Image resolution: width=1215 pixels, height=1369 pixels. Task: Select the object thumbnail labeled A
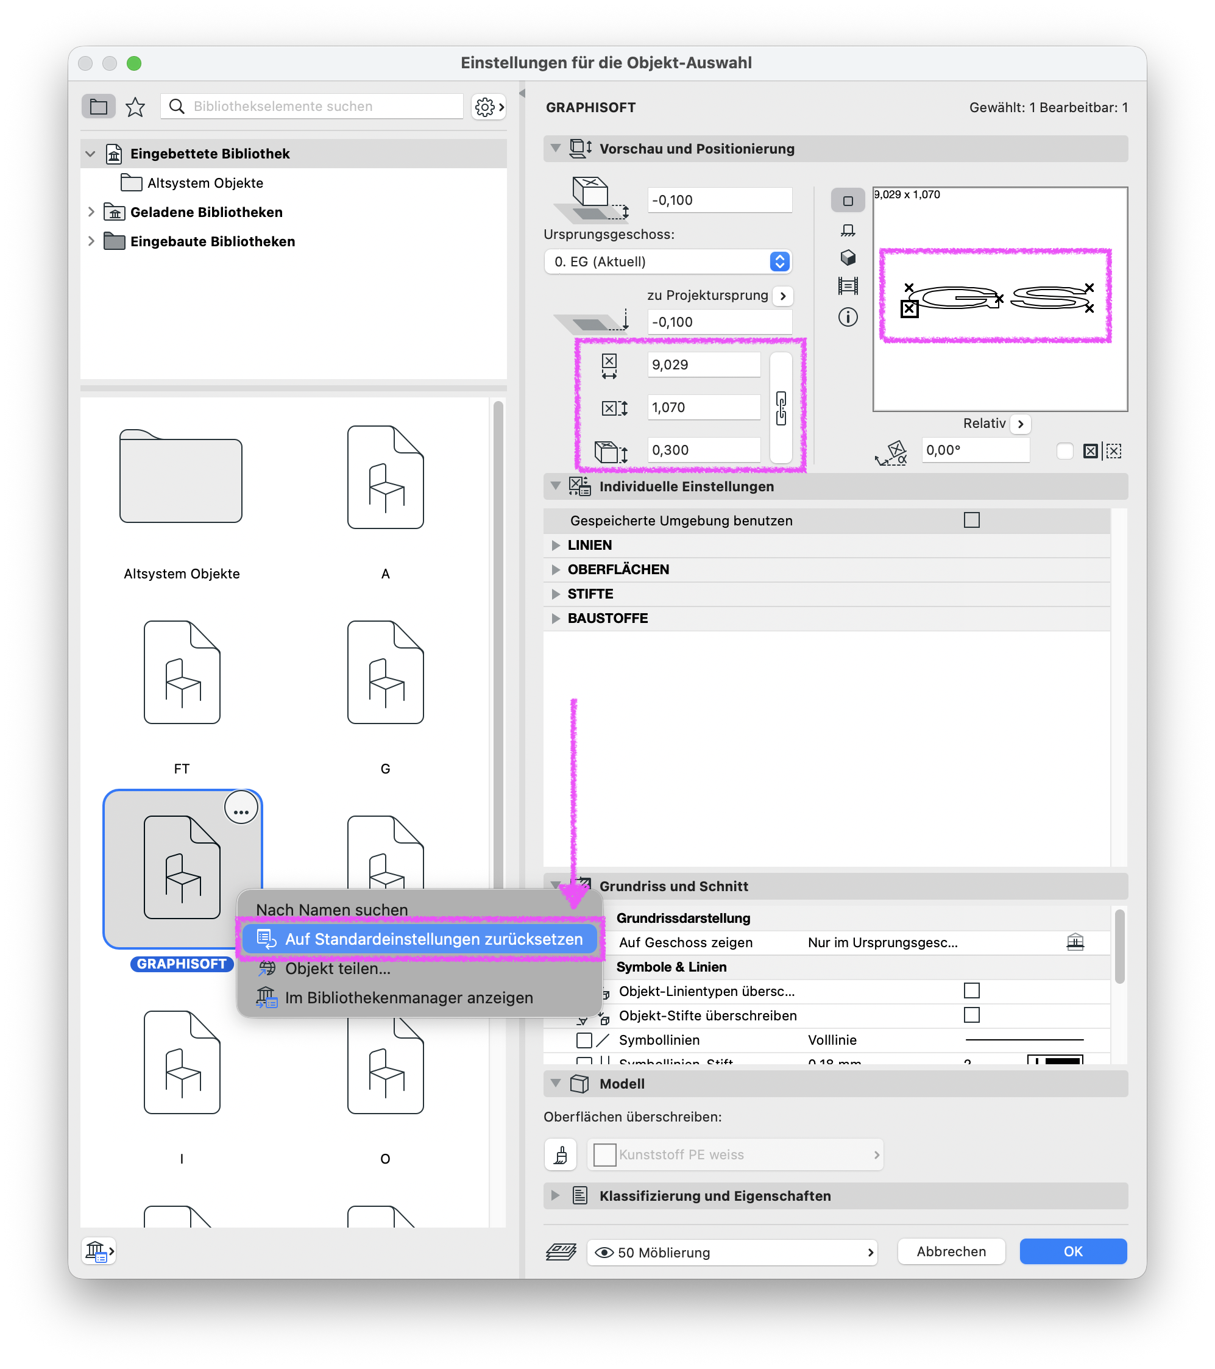click(385, 477)
